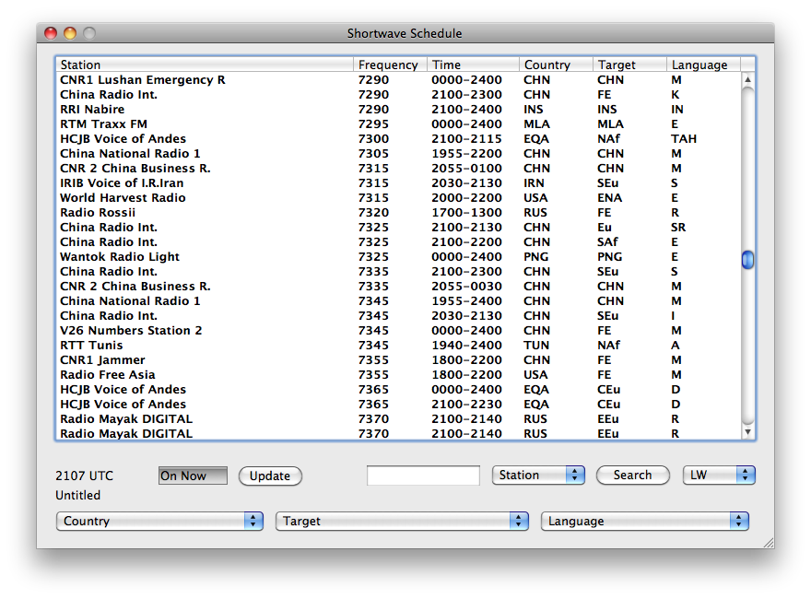Sort by the Country column header

556,65
